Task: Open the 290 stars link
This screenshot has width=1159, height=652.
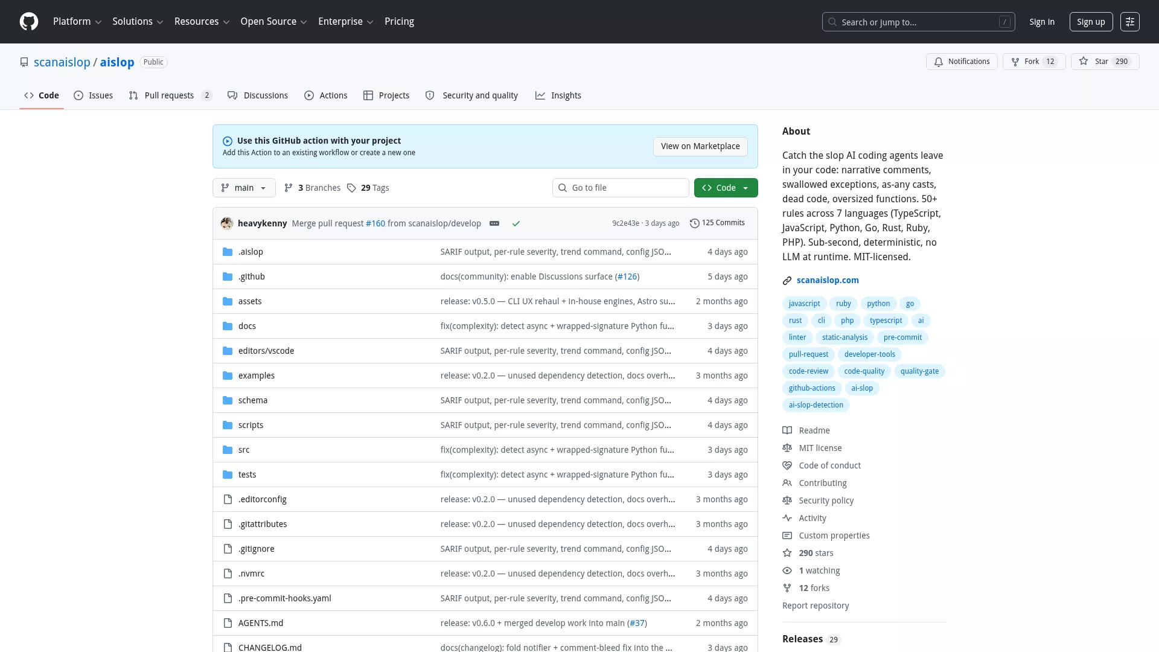Action: 816,553
